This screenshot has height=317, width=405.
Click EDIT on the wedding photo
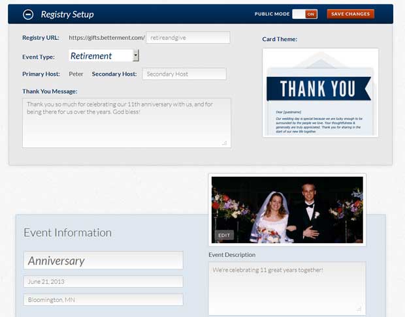click(224, 235)
